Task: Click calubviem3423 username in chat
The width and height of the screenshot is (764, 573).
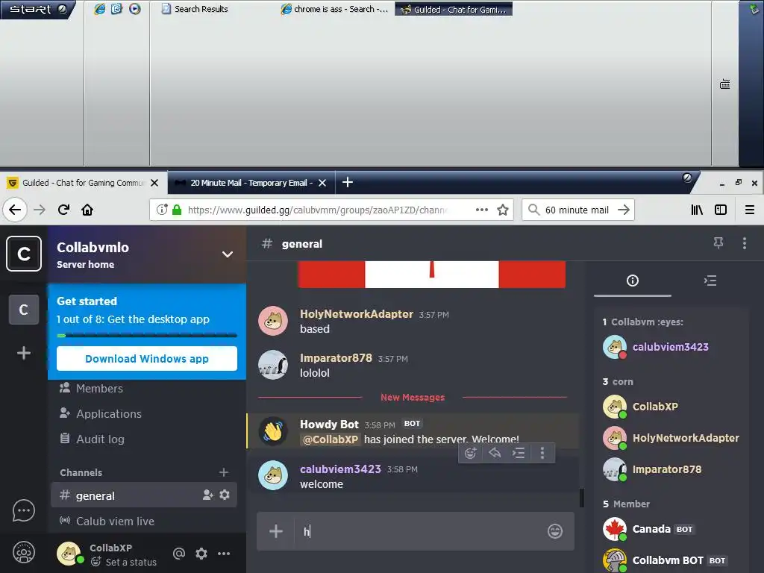Action: point(340,469)
